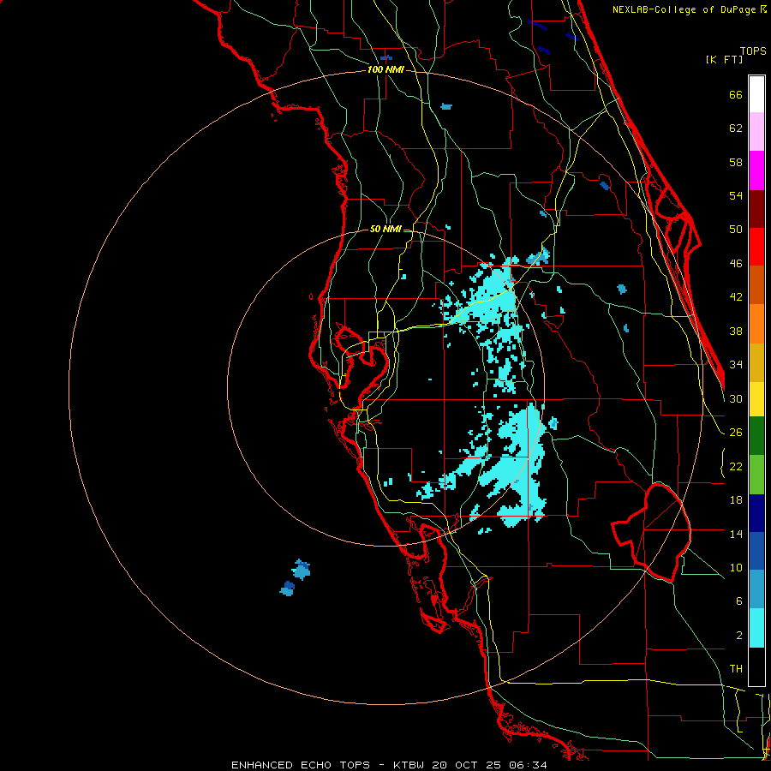Select the light green legend swatch

(756, 475)
